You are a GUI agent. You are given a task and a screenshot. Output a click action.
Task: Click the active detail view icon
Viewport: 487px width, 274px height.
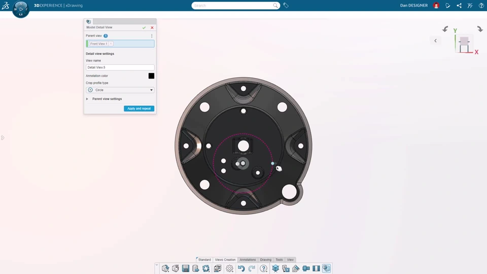tap(326, 268)
